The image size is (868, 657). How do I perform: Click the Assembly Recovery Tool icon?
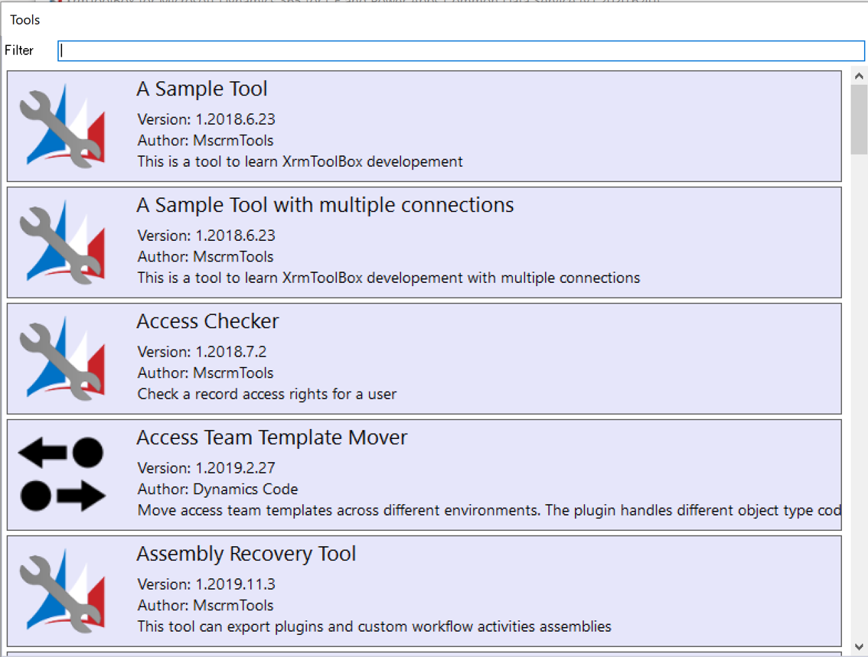click(62, 590)
